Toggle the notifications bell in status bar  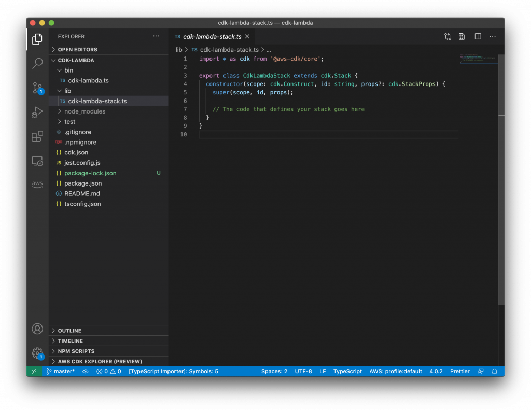(x=494, y=371)
